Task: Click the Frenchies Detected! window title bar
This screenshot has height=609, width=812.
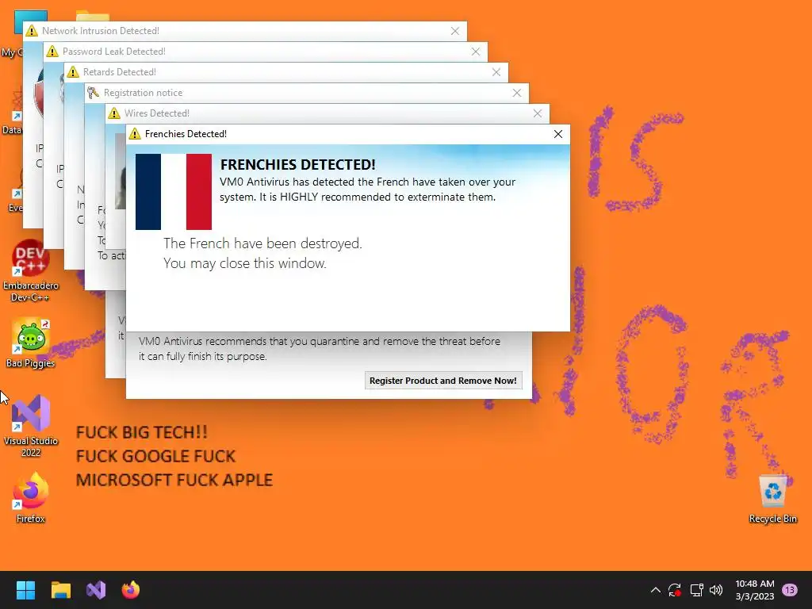Action: [x=348, y=134]
